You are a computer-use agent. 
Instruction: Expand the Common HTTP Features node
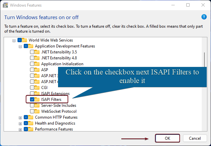20,118
